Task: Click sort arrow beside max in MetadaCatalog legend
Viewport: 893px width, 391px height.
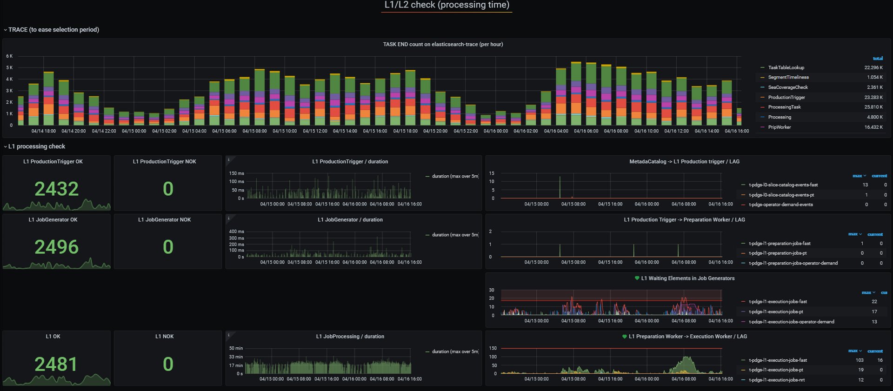Action: point(865,176)
